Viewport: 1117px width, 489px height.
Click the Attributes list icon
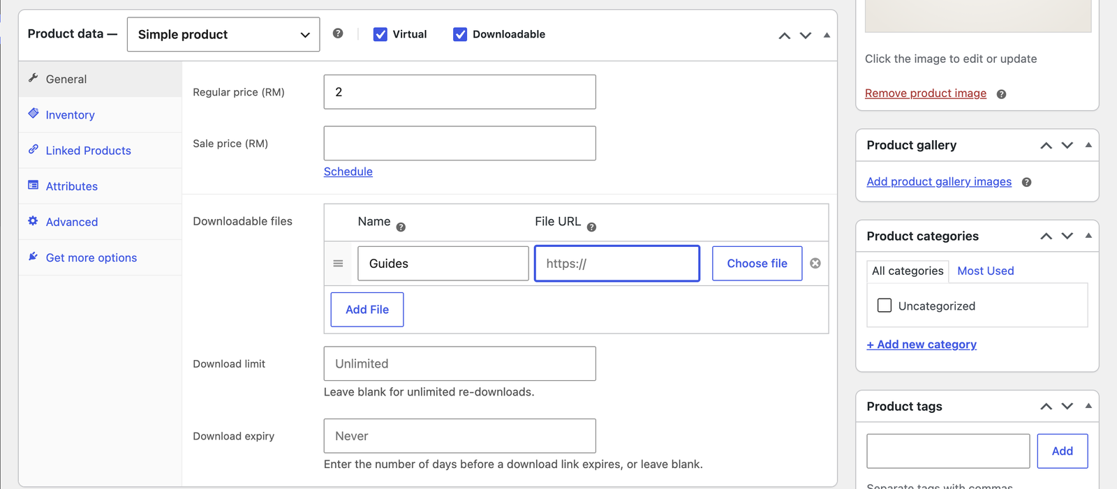[33, 185]
